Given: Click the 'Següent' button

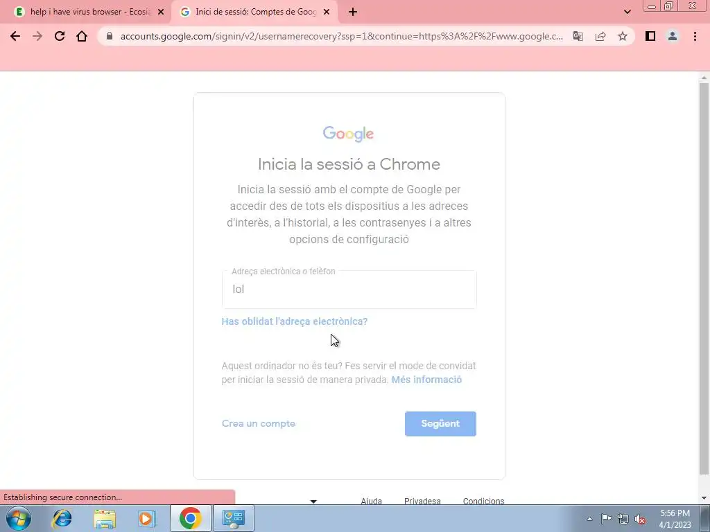Looking at the screenshot, I should (440, 424).
